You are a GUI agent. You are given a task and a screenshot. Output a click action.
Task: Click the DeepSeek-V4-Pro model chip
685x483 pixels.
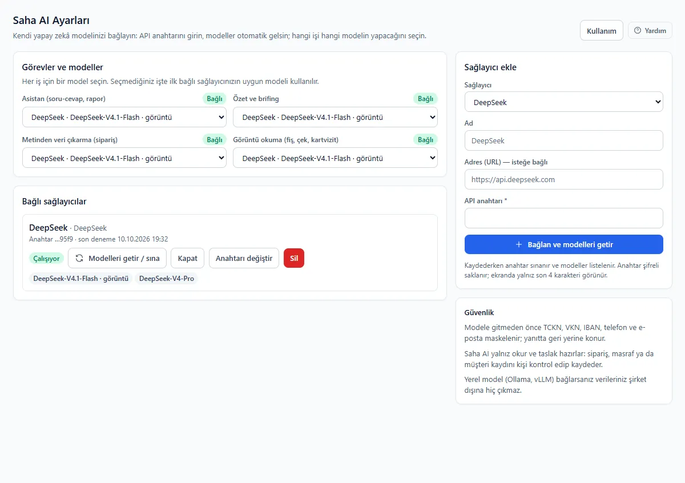167,279
